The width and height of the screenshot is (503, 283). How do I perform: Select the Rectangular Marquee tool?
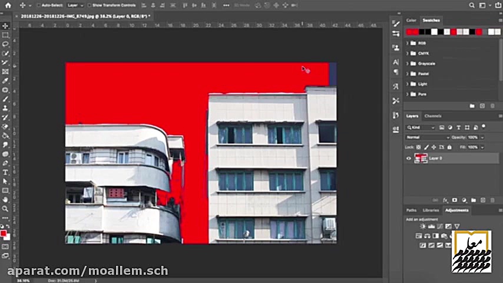coord(5,35)
